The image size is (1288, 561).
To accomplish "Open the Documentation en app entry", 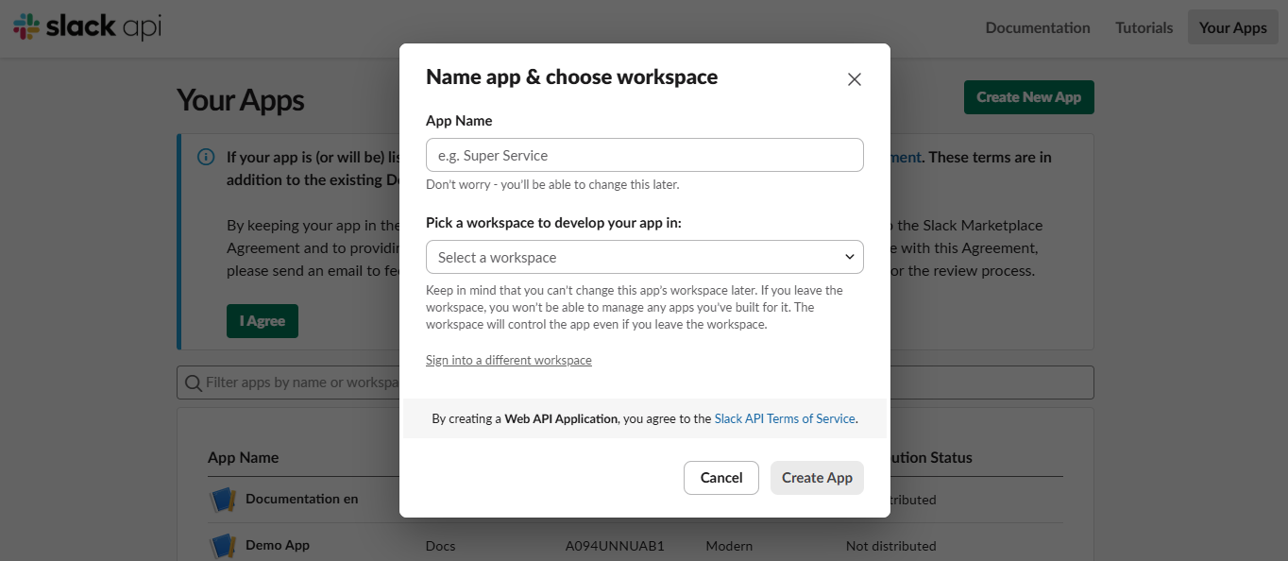I will 301,499.
